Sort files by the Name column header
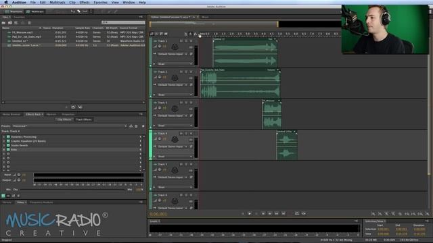This screenshot has width=433, height=243. (x=22, y=28)
